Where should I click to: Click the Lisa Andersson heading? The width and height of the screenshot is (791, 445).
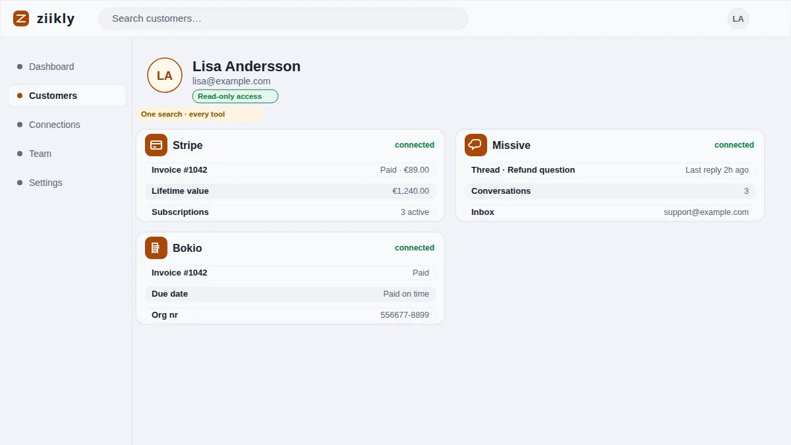247,66
